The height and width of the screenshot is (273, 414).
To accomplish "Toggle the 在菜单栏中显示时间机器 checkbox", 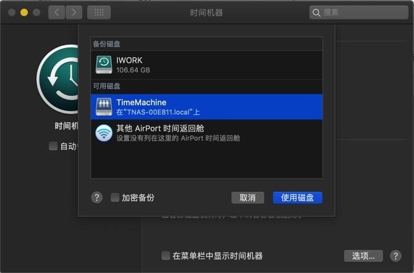I will tap(166, 256).
